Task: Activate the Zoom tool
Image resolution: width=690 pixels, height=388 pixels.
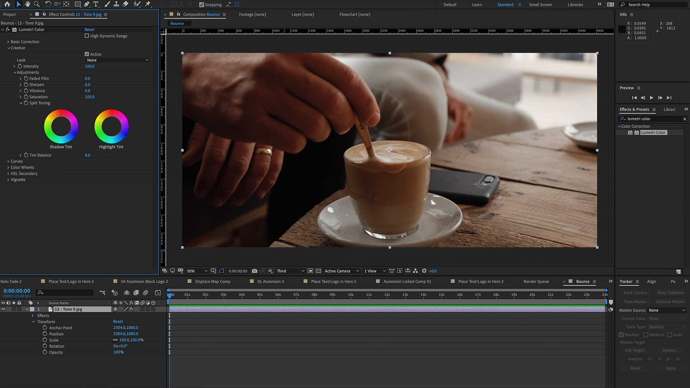Action: tap(37, 4)
